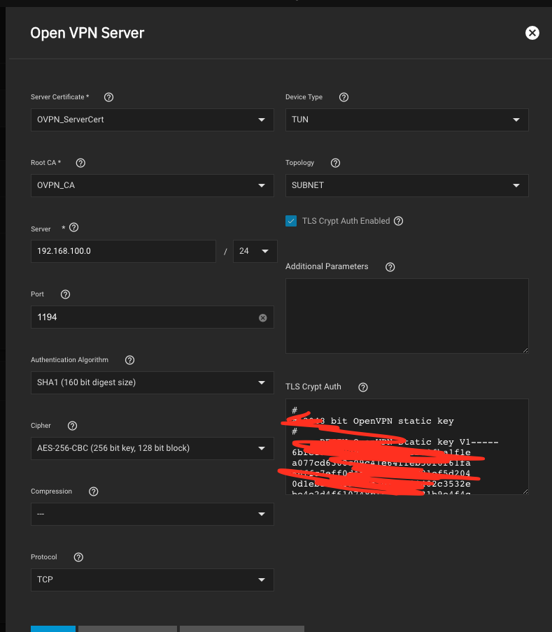The height and width of the screenshot is (632, 552).
Task: Expand the Root CA dropdown
Action: tap(153, 185)
